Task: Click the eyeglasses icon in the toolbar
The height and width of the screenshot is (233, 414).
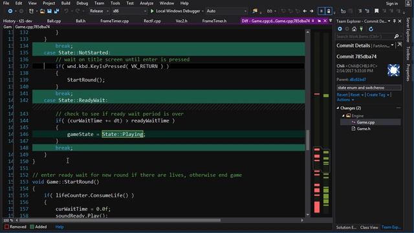Action: pos(269,11)
